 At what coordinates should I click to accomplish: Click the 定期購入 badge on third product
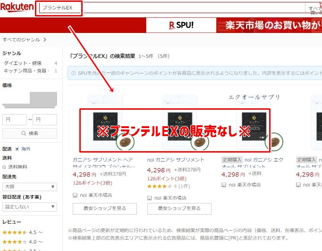[232, 160]
